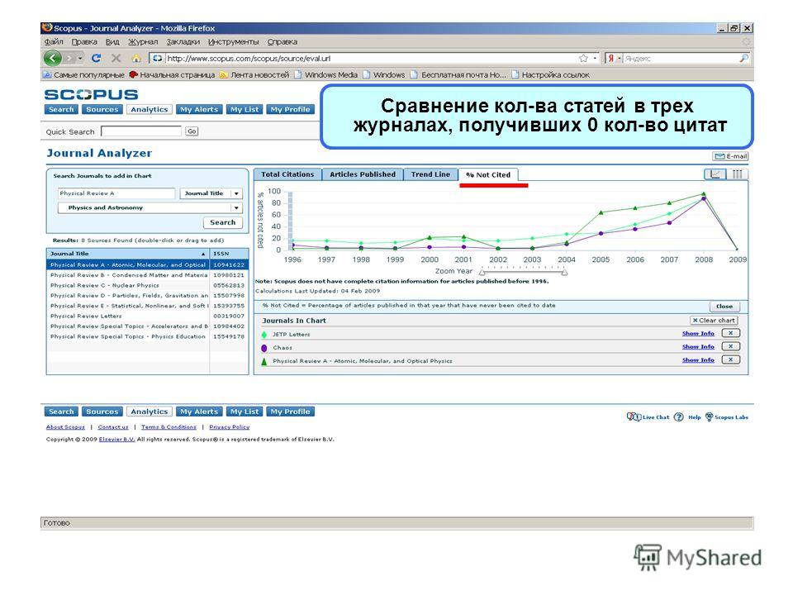This screenshot has height=595, width=793.
Task: Open the top My List tab
Action: [245, 109]
